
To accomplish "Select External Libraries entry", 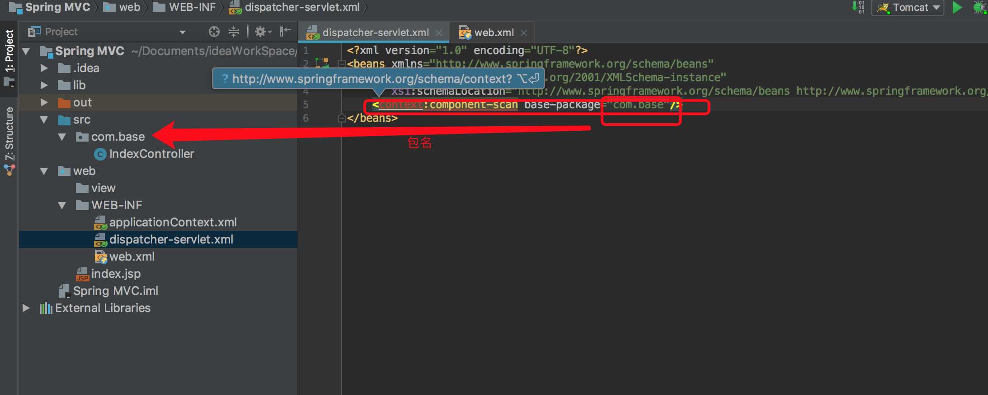I will 103,308.
